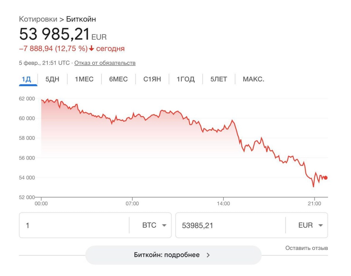Show the МАКС. full history tab

pyautogui.click(x=253, y=79)
